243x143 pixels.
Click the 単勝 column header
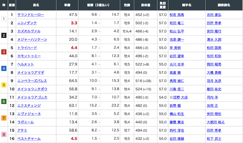coord(67,5)
